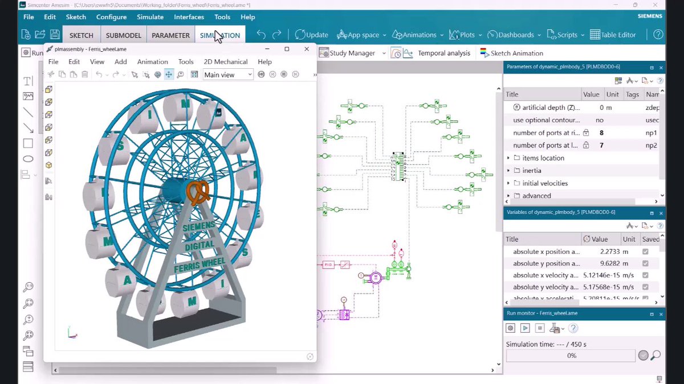Expand the initial velocities parameter group
This screenshot has width=684, height=384.
coord(508,183)
